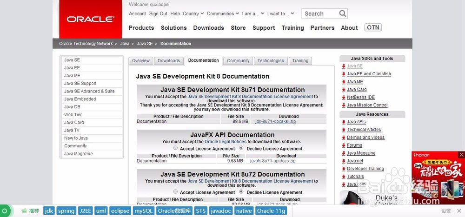The image size is (465, 217).
Task: Download jdk-8u71-docs-all.zip
Action: (275, 122)
